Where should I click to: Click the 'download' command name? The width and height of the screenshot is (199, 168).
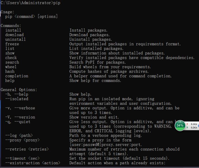coord(14,35)
